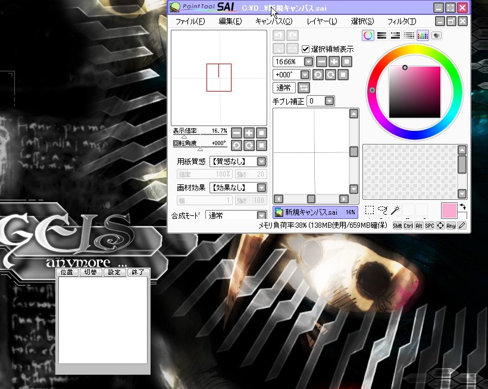Viewport: 488px width, 389px height.
Task: Click the four-arrow move icon in status bar
Action: click(440, 226)
